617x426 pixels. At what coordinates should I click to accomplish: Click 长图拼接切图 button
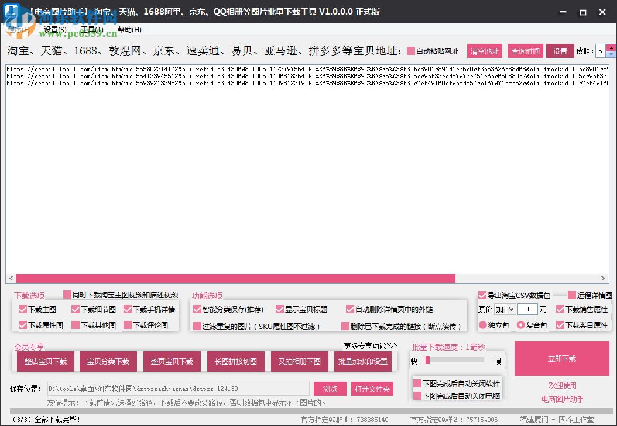[236, 361]
